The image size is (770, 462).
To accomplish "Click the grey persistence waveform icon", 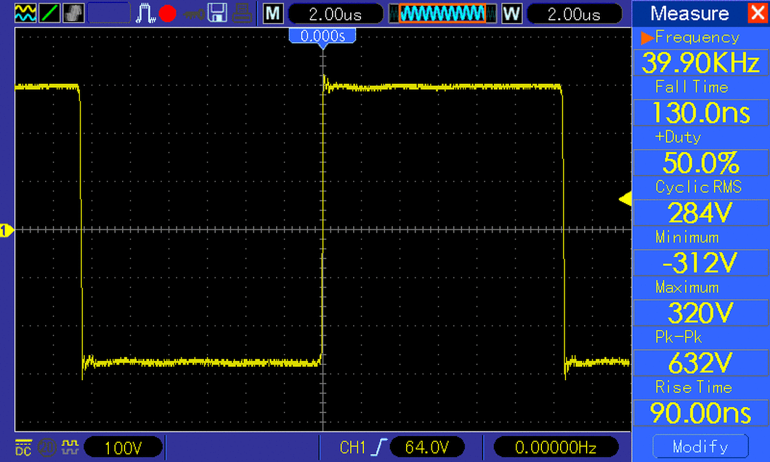I will 73,13.
